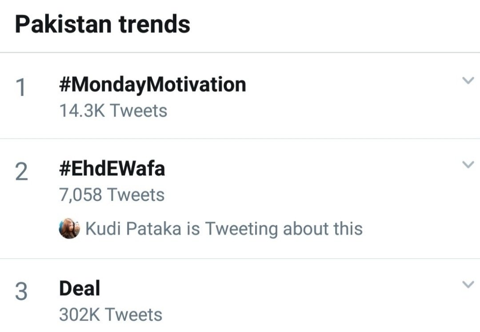This screenshot has width=480, height=332.
Task: Click the word "trends" in the header
Action: click(154, 24)
